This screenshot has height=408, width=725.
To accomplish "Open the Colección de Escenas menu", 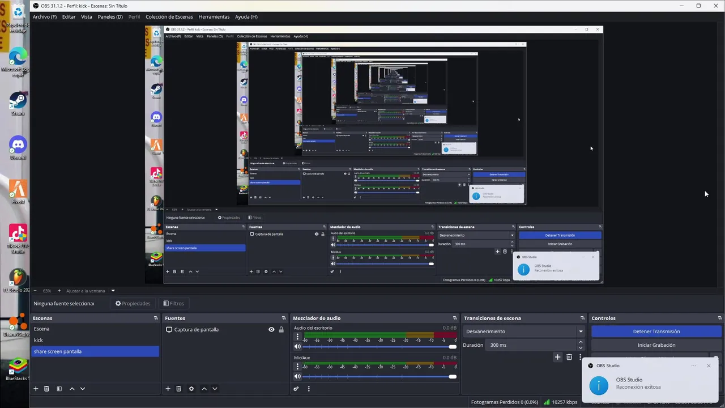I will tap(169, 17).
